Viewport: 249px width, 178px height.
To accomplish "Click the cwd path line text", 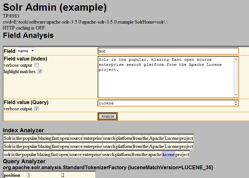I will [85, 22].
